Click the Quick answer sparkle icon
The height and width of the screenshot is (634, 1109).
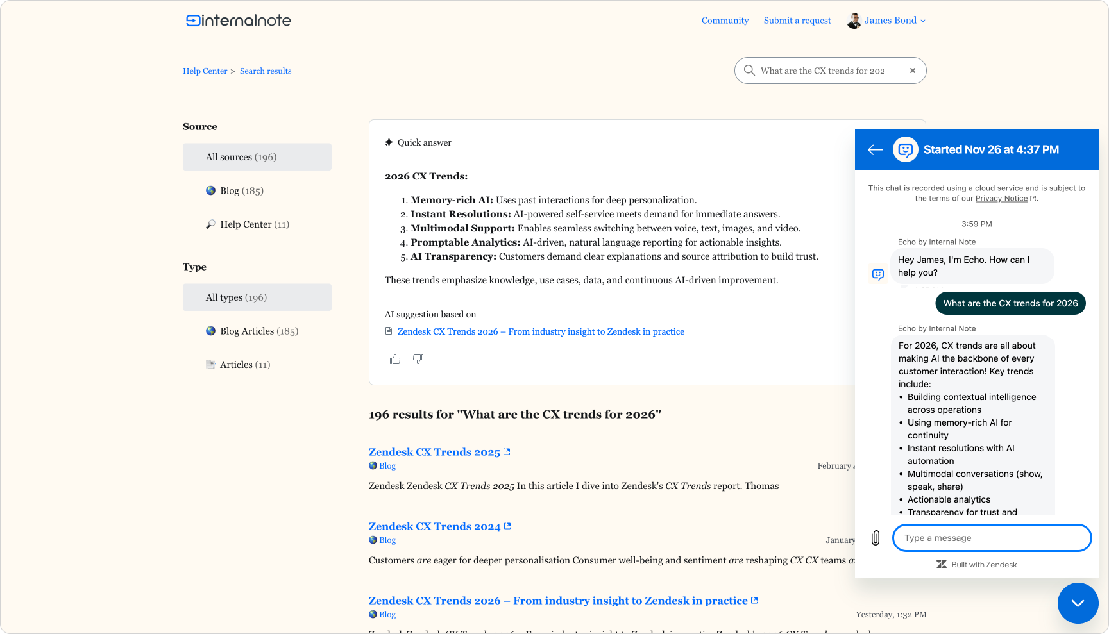tap(389, 142)
